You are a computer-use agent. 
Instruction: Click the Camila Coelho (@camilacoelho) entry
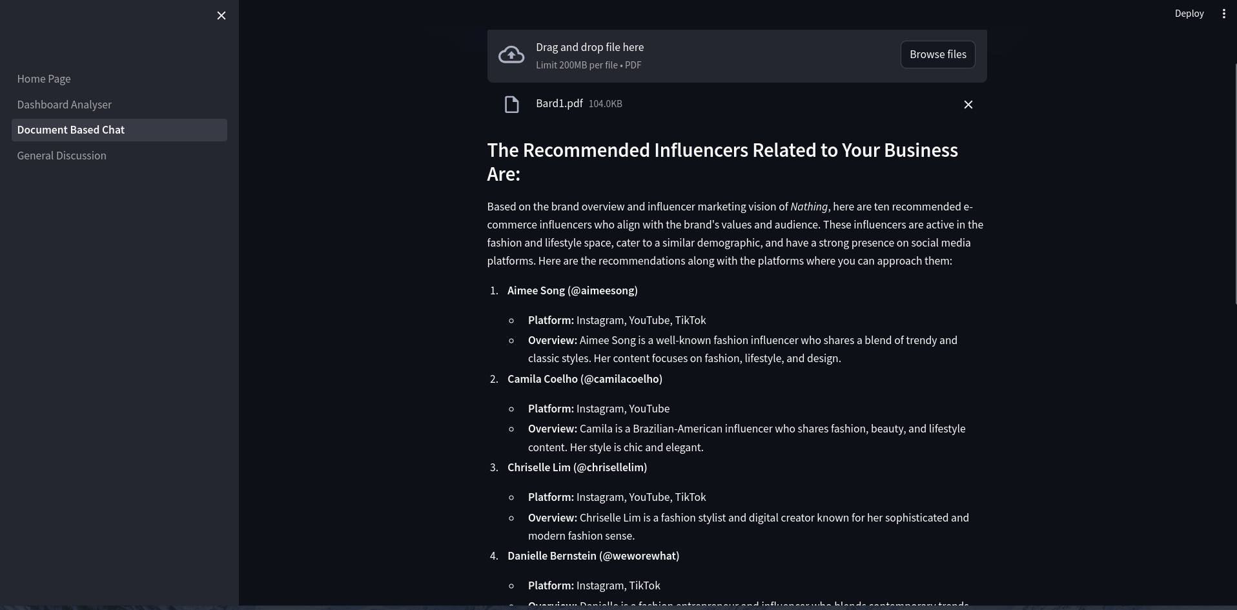point(584,379)
